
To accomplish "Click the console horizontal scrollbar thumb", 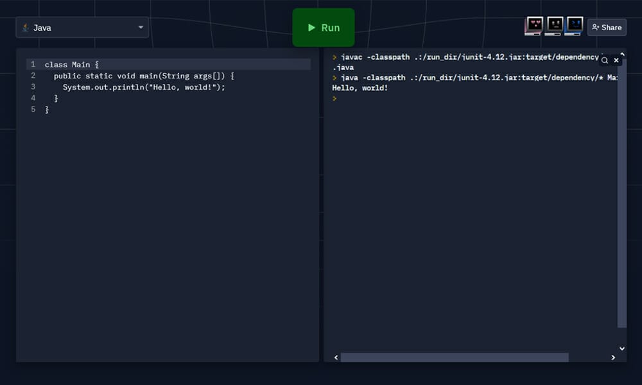I will [x=455, y=357].
